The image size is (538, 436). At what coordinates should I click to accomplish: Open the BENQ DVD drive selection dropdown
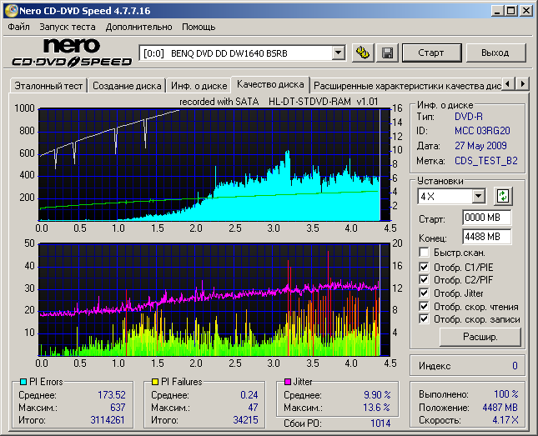(338, 53)
